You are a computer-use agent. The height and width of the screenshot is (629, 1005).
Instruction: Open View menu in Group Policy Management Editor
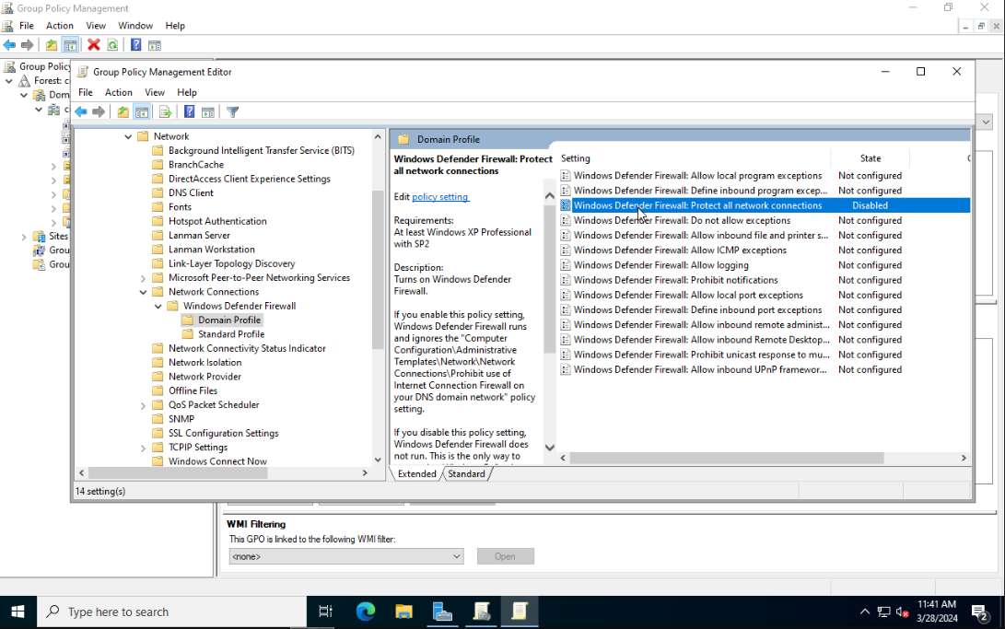[x=155, y=92]
